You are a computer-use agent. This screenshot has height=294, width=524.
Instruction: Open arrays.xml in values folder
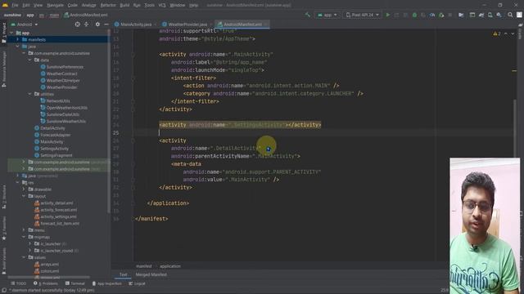(49, 265)
